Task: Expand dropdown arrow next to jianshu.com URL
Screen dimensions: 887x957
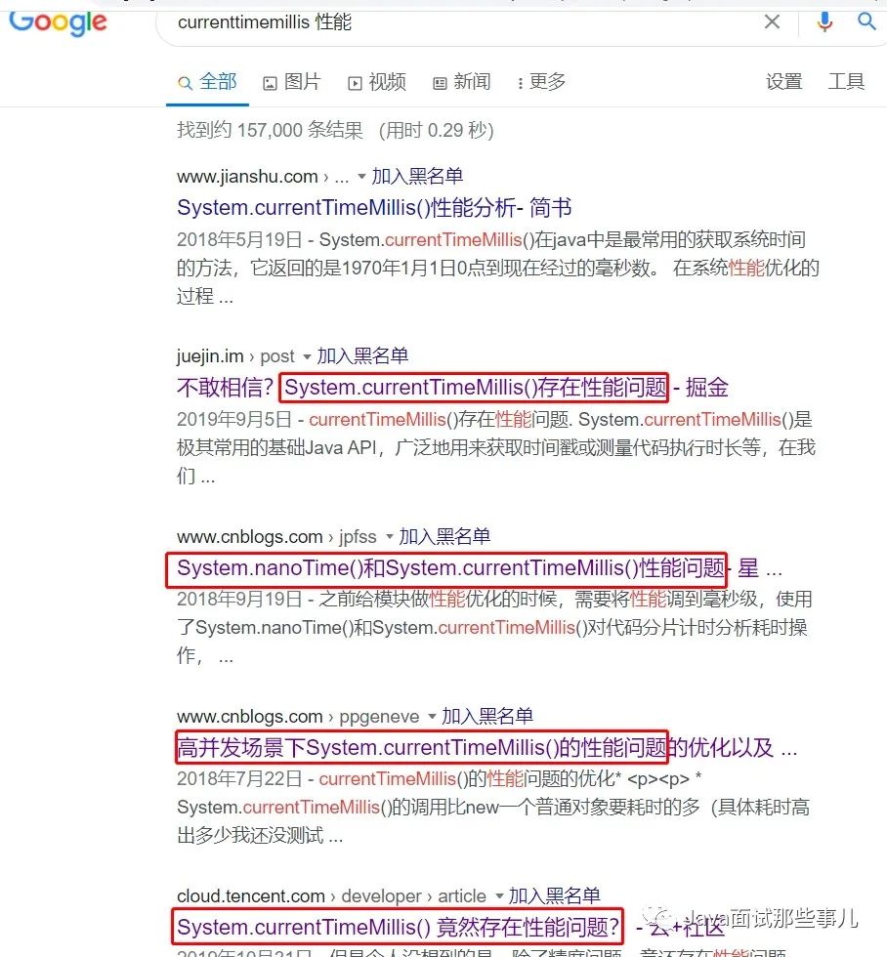Action: pyautogui.click(x=361, y=177)
